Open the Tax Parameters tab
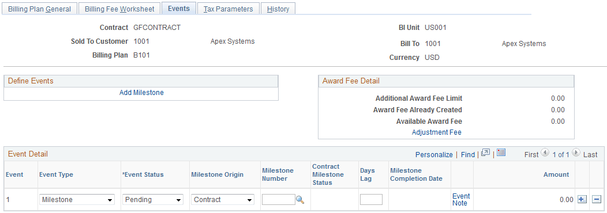This screenshot has height=213, width=607. [x=228, y=9]
